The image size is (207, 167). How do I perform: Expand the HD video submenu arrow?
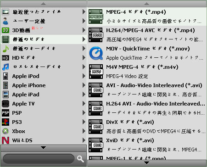(84, 58)
